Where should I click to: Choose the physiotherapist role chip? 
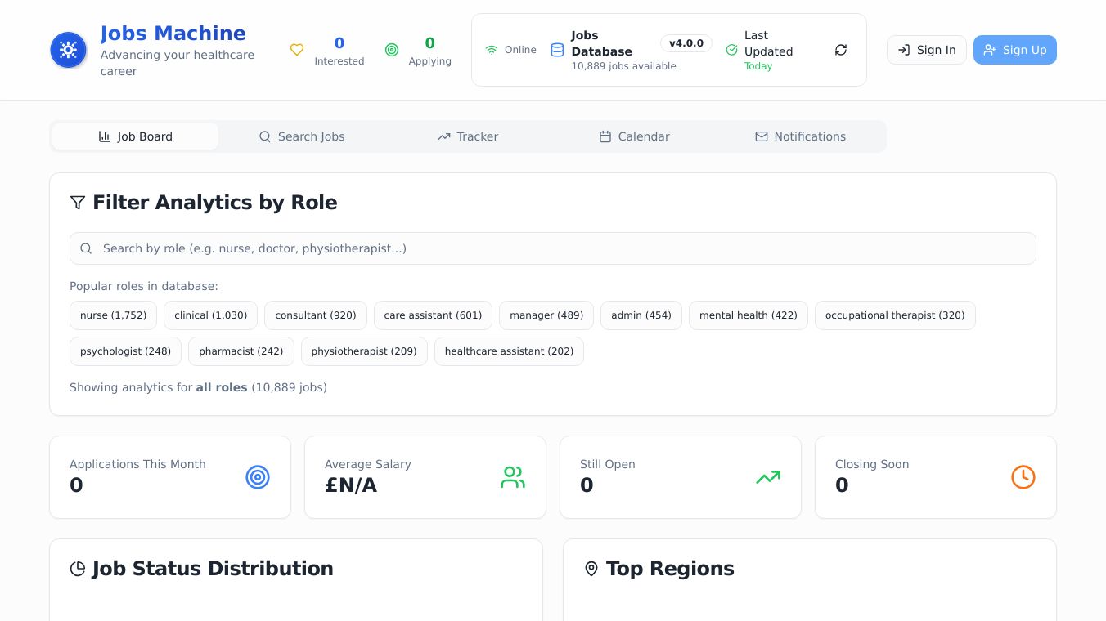coord(364,351)
